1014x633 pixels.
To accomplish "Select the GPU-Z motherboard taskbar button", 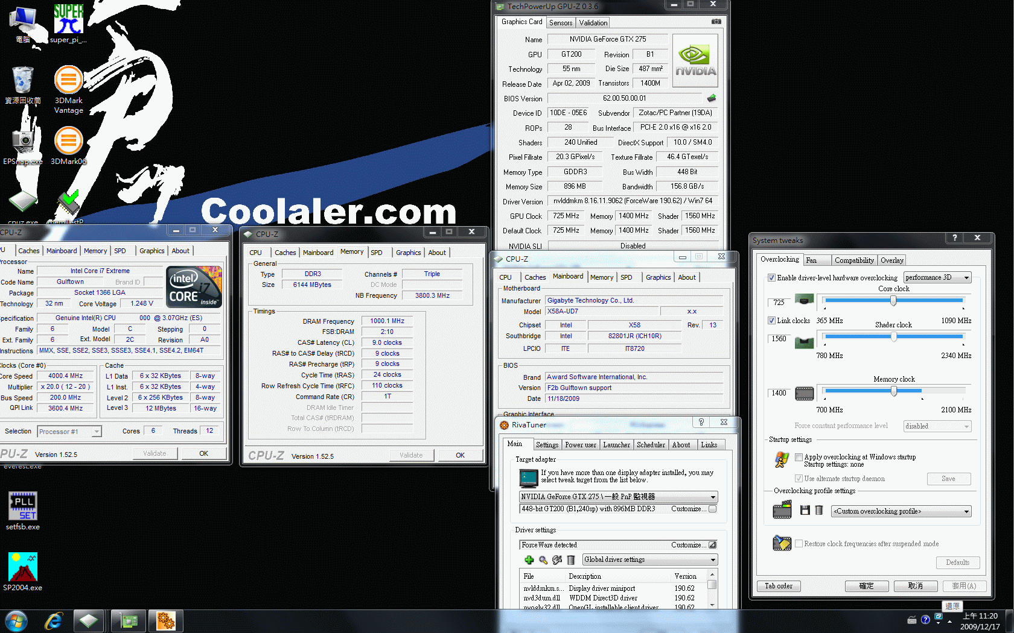I will click(x=129, y=621).
